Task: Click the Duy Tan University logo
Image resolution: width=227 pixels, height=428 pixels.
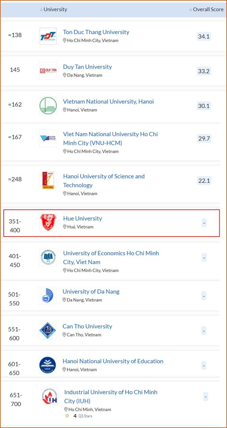Action: pos(48,71)
